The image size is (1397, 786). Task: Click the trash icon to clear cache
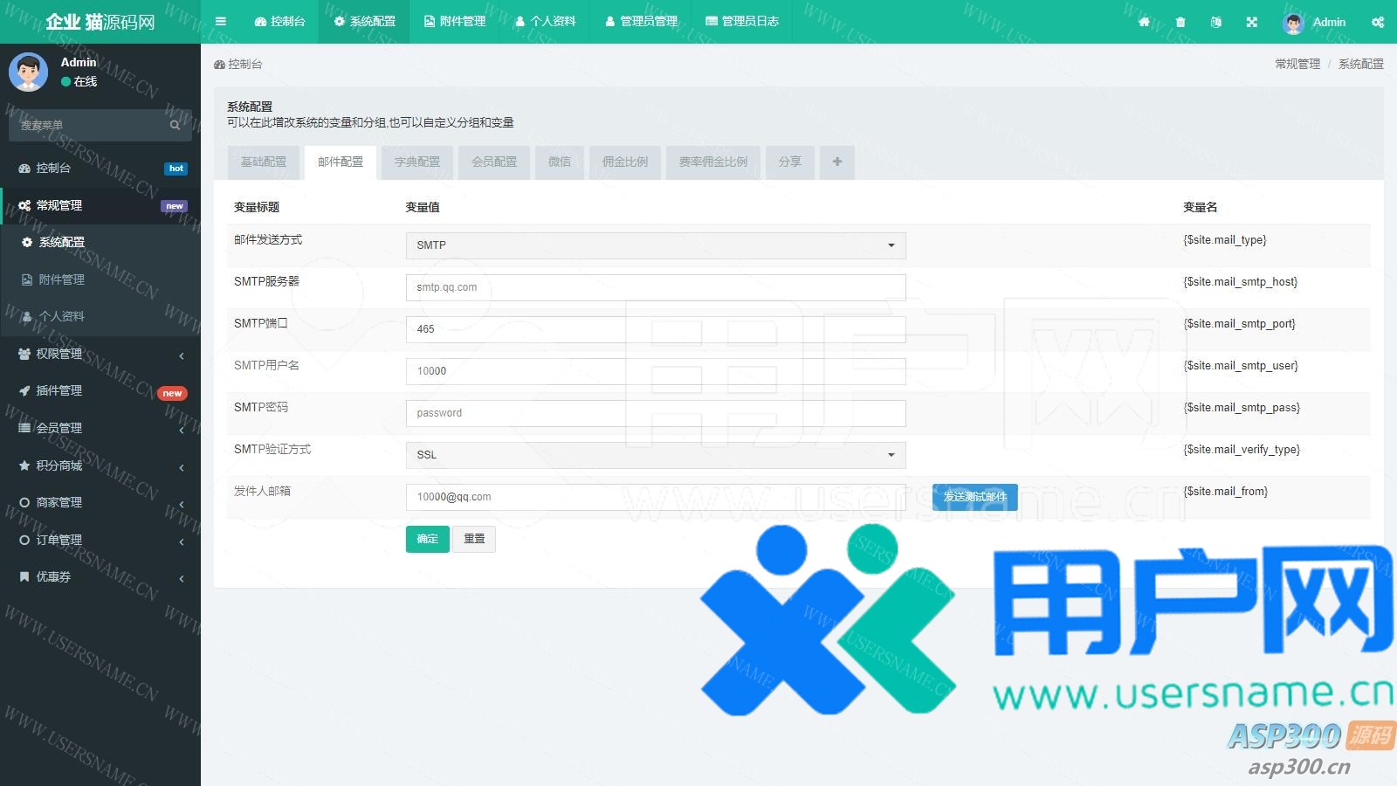1180,22
